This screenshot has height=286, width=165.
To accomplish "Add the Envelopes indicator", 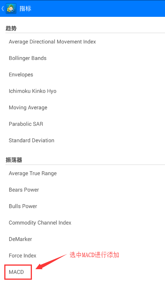I will click(82, 74).
